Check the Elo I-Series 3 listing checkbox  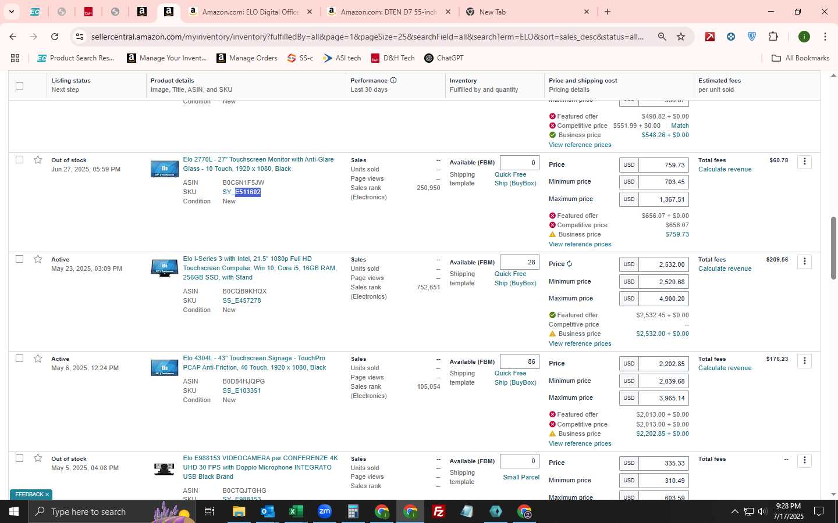[x=19, y=259]
